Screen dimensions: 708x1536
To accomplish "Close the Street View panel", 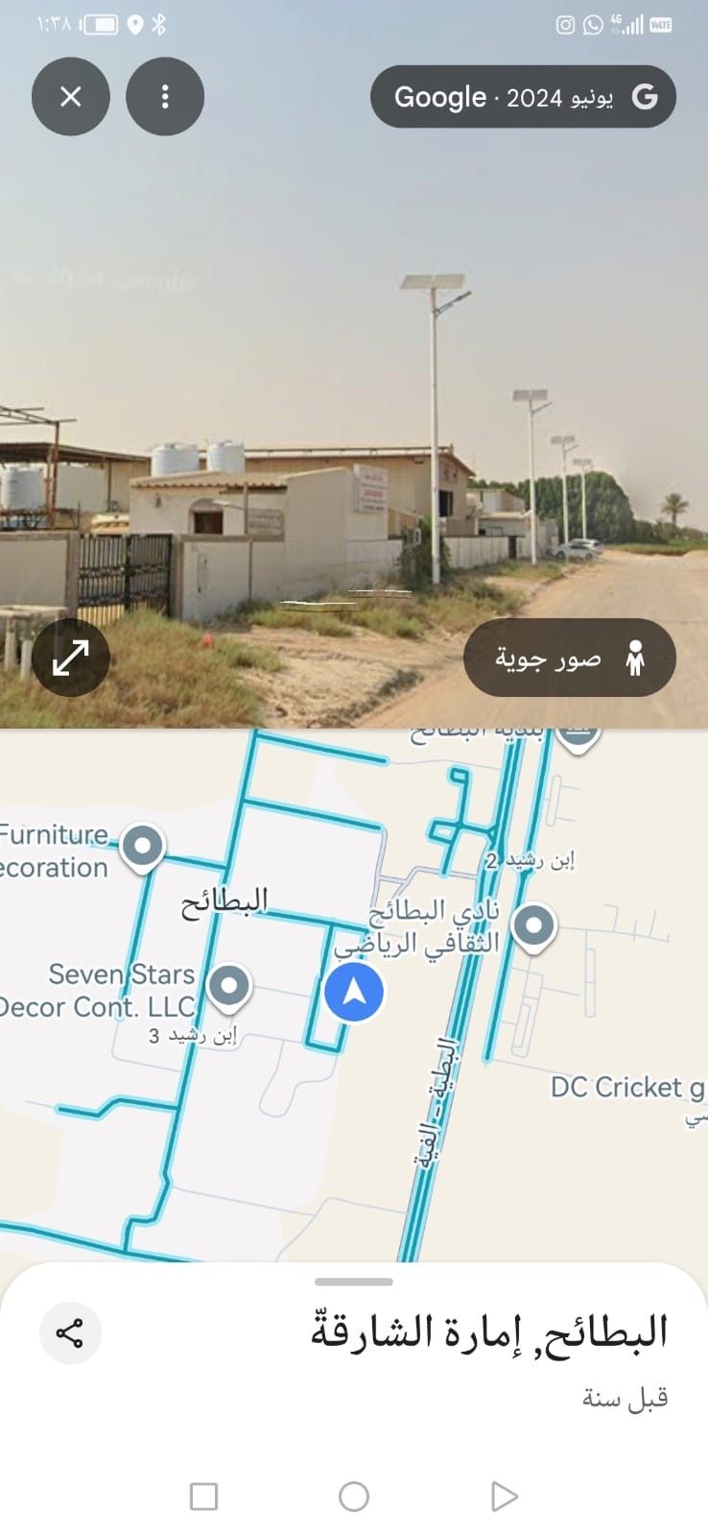I will click(x=70, y=96).
